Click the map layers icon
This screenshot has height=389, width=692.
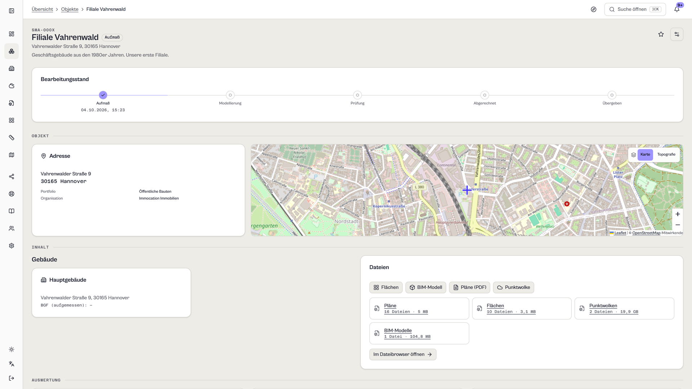tap(634, 155)
